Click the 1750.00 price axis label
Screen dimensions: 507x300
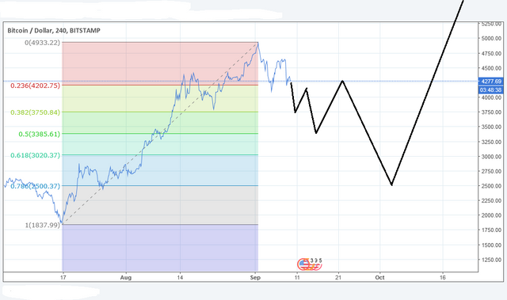(491, 230)
